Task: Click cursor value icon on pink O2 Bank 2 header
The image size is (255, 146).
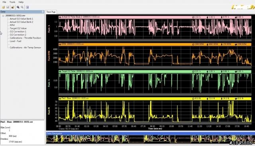Action: click(x=193, y=17)
